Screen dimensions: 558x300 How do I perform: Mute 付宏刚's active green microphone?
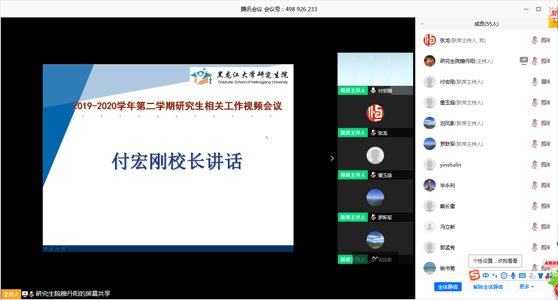click(x=535, y=82)
